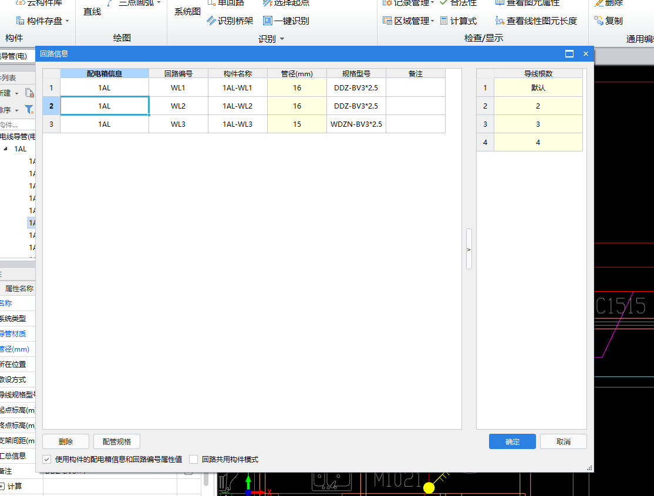The image size is (654, 496).
Task: Select wire count row with value 4
Action: coord(538,142)
